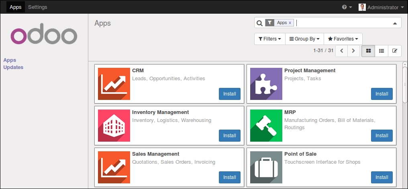Open the Filters dropdown

tap(270, 39)
